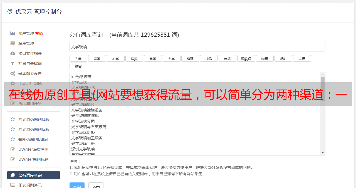Click the cloud upload icon for 接口文件相关

pos(13,53)
